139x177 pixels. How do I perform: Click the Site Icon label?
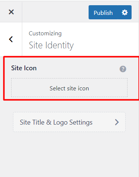tap(24, 68)
